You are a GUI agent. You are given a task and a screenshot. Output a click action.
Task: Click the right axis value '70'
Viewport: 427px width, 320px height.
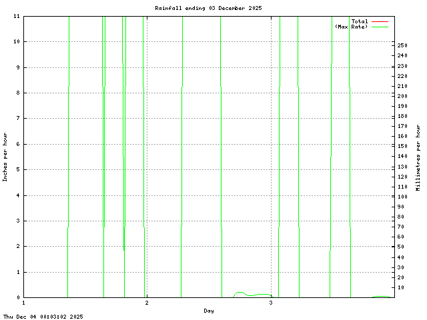tap(400, 227)
